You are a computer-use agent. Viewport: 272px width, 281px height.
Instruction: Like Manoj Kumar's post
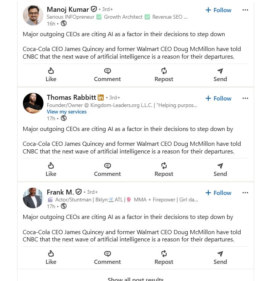pyautogui.click(x=51, y=75)
